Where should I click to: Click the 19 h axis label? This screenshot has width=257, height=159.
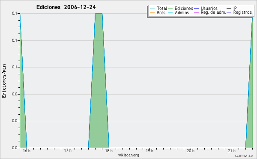click(149, 151)
